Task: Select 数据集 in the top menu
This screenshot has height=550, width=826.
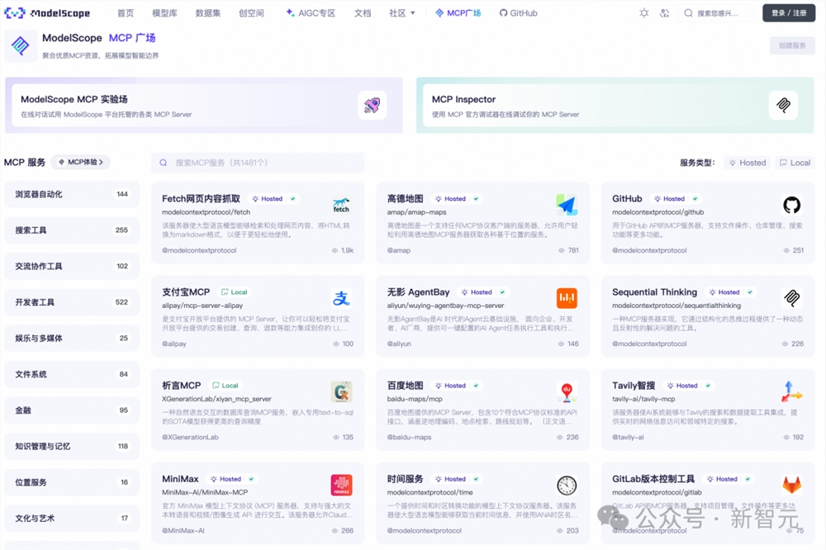Action: (x=209, y=12)
